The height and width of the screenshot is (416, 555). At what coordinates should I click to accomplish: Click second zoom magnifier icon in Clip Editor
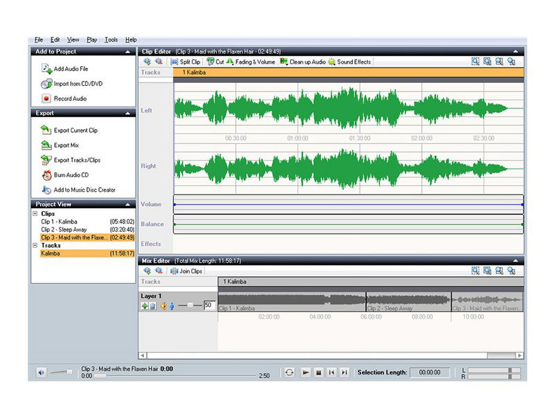pyautogui.click(x=487, y=62)
